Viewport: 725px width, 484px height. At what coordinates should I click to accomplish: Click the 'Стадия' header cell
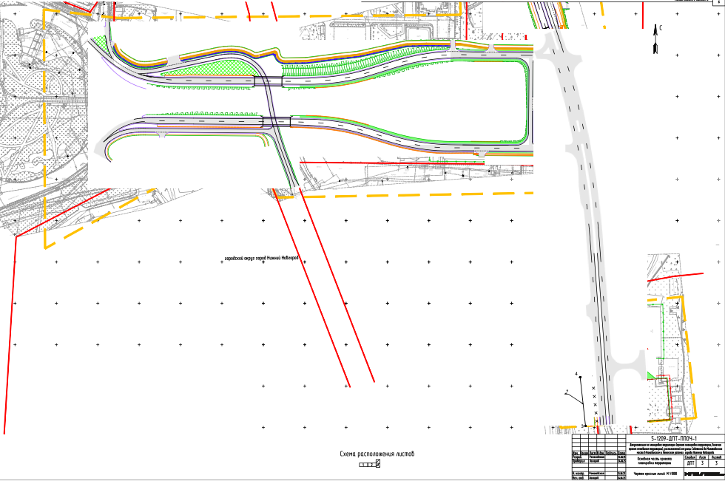(x=690, y=457)
